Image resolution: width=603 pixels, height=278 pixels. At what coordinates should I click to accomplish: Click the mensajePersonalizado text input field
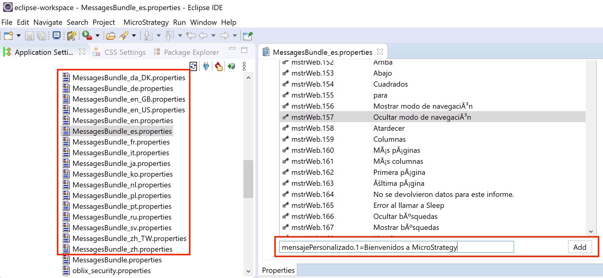(396, 247)
